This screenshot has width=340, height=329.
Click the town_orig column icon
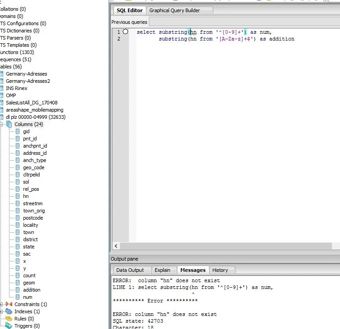18,211
